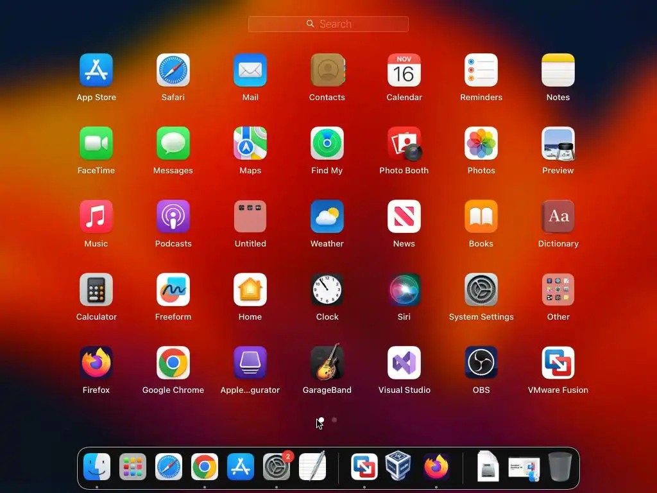This screenshot has width=657, height=493.
Task: Open OBS
Action: (x=481, y=363)
